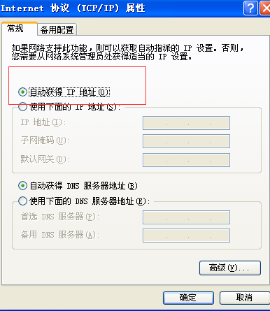
Task: Click the 默认网关 input field
Action: [x=186, y=160]
